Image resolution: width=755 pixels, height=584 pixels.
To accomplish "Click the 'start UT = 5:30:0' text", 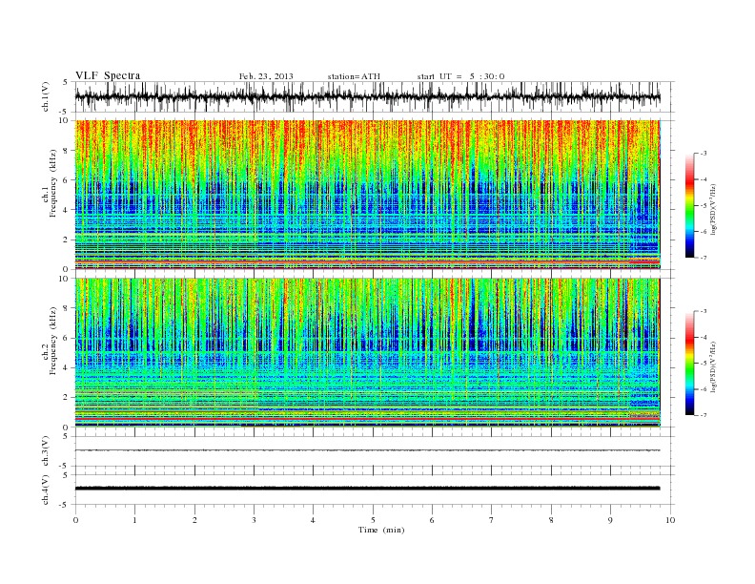I will pyautogui.click(x=460, y=76).
